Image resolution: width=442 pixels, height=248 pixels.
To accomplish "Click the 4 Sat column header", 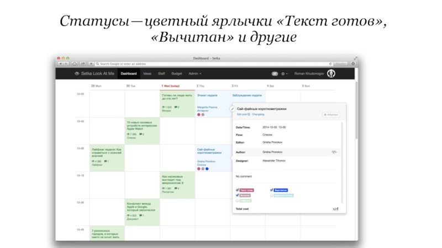I will [x=270, y=86].
